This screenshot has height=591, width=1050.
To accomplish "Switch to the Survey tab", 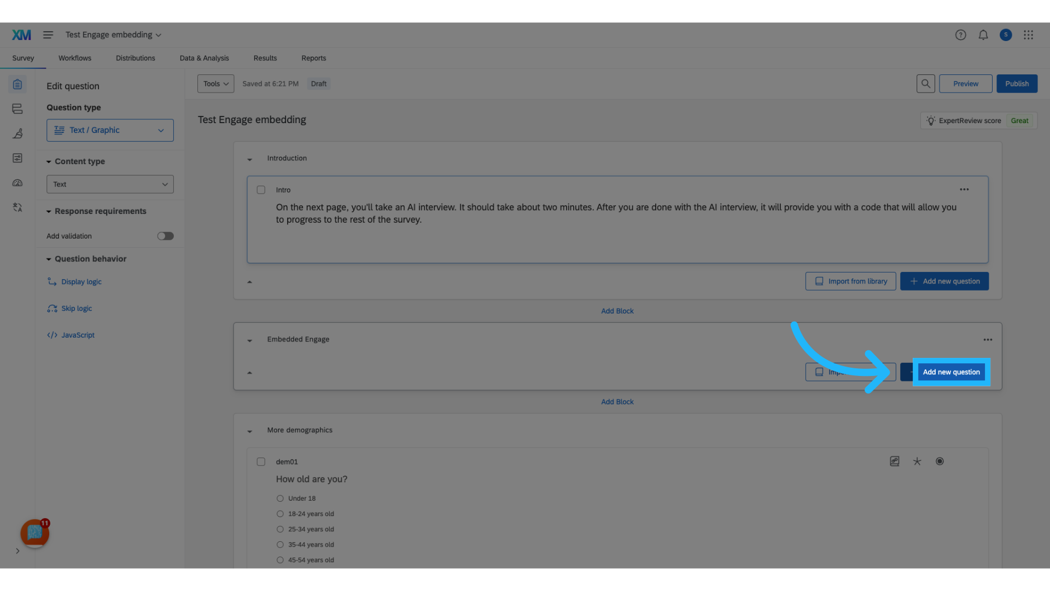I will click(23, 58).
